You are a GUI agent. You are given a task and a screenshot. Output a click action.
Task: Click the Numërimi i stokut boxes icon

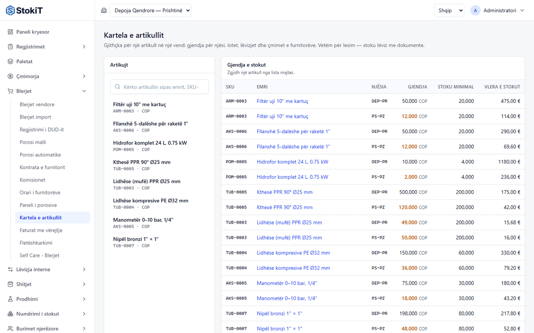coord(10,314)
